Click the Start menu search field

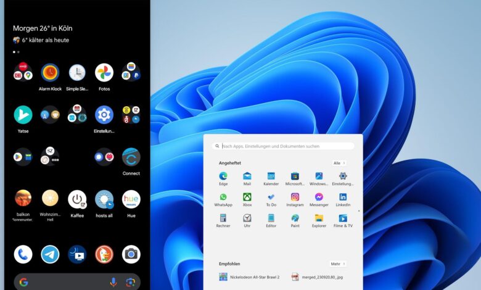283,146
